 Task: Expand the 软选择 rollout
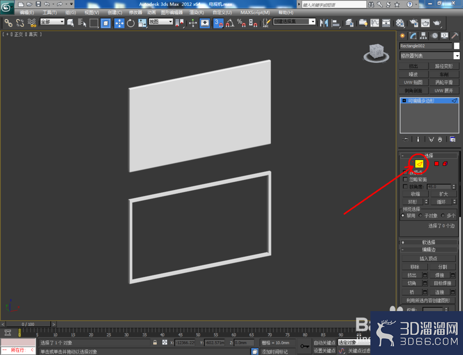pyautogui.click(x=429, y=242)
